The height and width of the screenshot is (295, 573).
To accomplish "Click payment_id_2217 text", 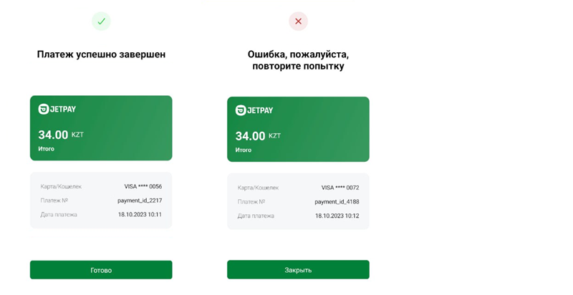I will coord(140,200).
